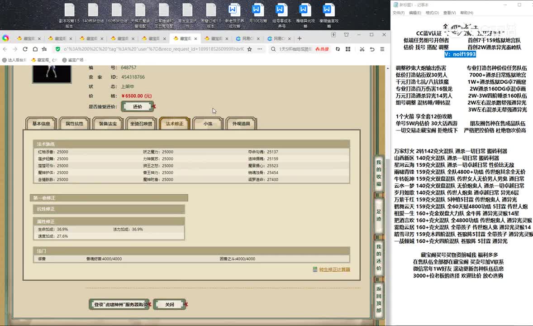The image size is (533, 326).
Task: Open Notepad 文件(F) menu
Action: point(398,13)
